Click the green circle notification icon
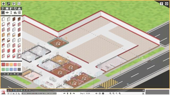Screen dimensions: 170x95 pyautogui.click(x=22, y=90)
